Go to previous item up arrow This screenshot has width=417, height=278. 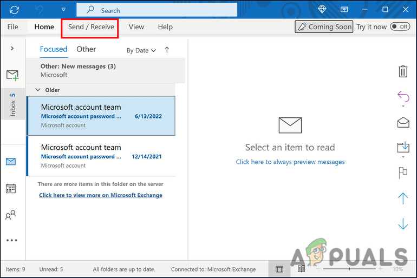point(403,198)
